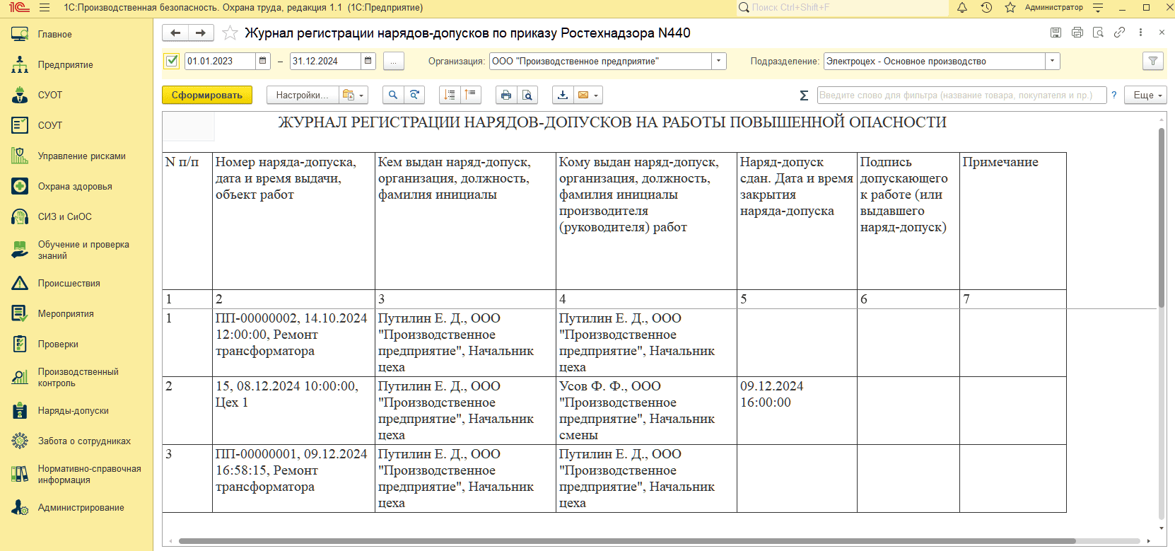Viewport: 1175px width, 551px height.
Task: Click the end date field 31.12.2024
Action: click(325, 62)
